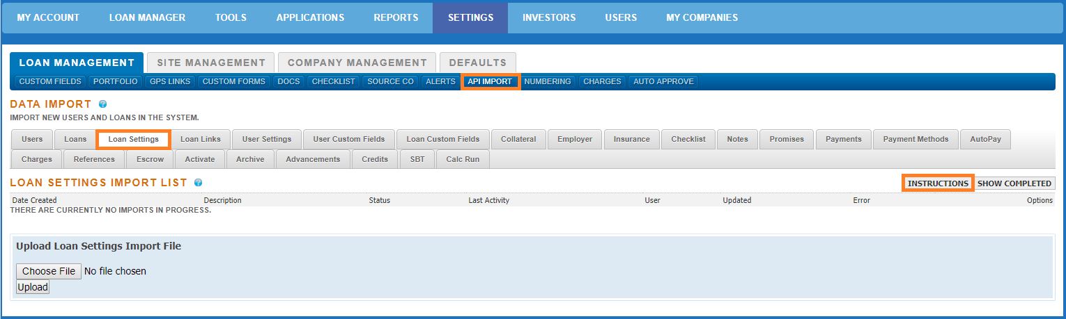Screen dimensions: 1066x319
Task: Open the Checklist submenu item in blue bar
Action: tap(333, 81)
